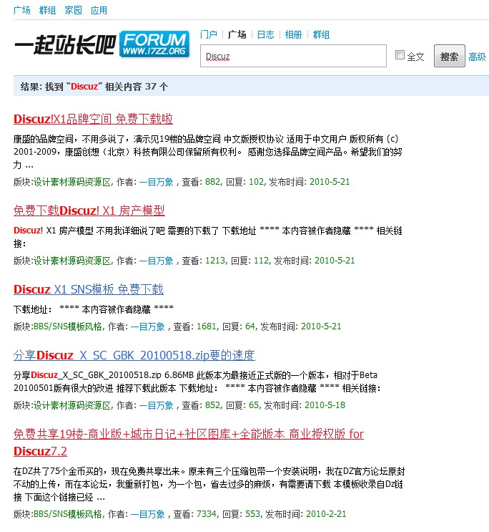Switch to the 日志 search tab
Viewport: 489px width, 532px height.
pyautogui.click(x=265, y=34)
